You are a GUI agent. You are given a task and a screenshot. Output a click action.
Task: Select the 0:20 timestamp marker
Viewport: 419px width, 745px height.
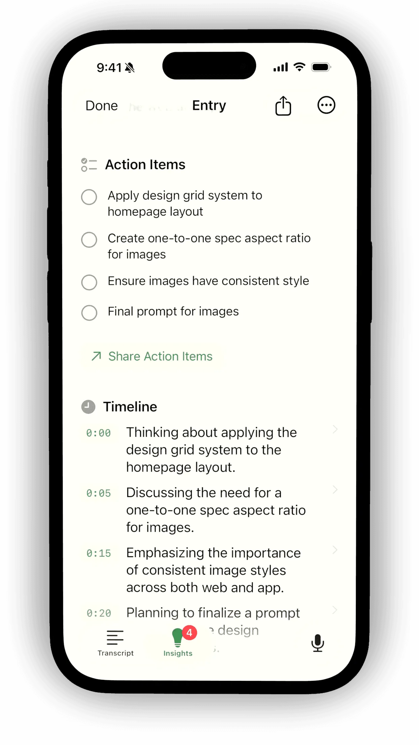(x=99, y=613)
